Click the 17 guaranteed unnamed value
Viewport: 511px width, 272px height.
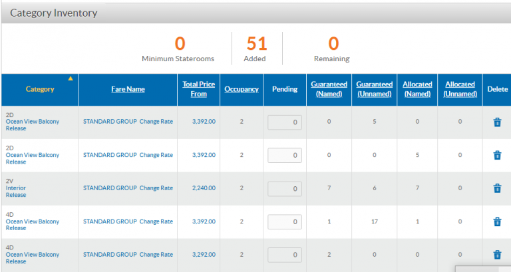[x=375, y=221]
